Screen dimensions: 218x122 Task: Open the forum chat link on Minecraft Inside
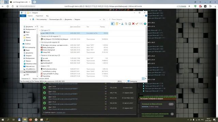pos(152,104)
